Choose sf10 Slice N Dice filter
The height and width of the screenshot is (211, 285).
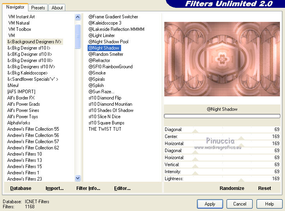[x=104, y=117]
